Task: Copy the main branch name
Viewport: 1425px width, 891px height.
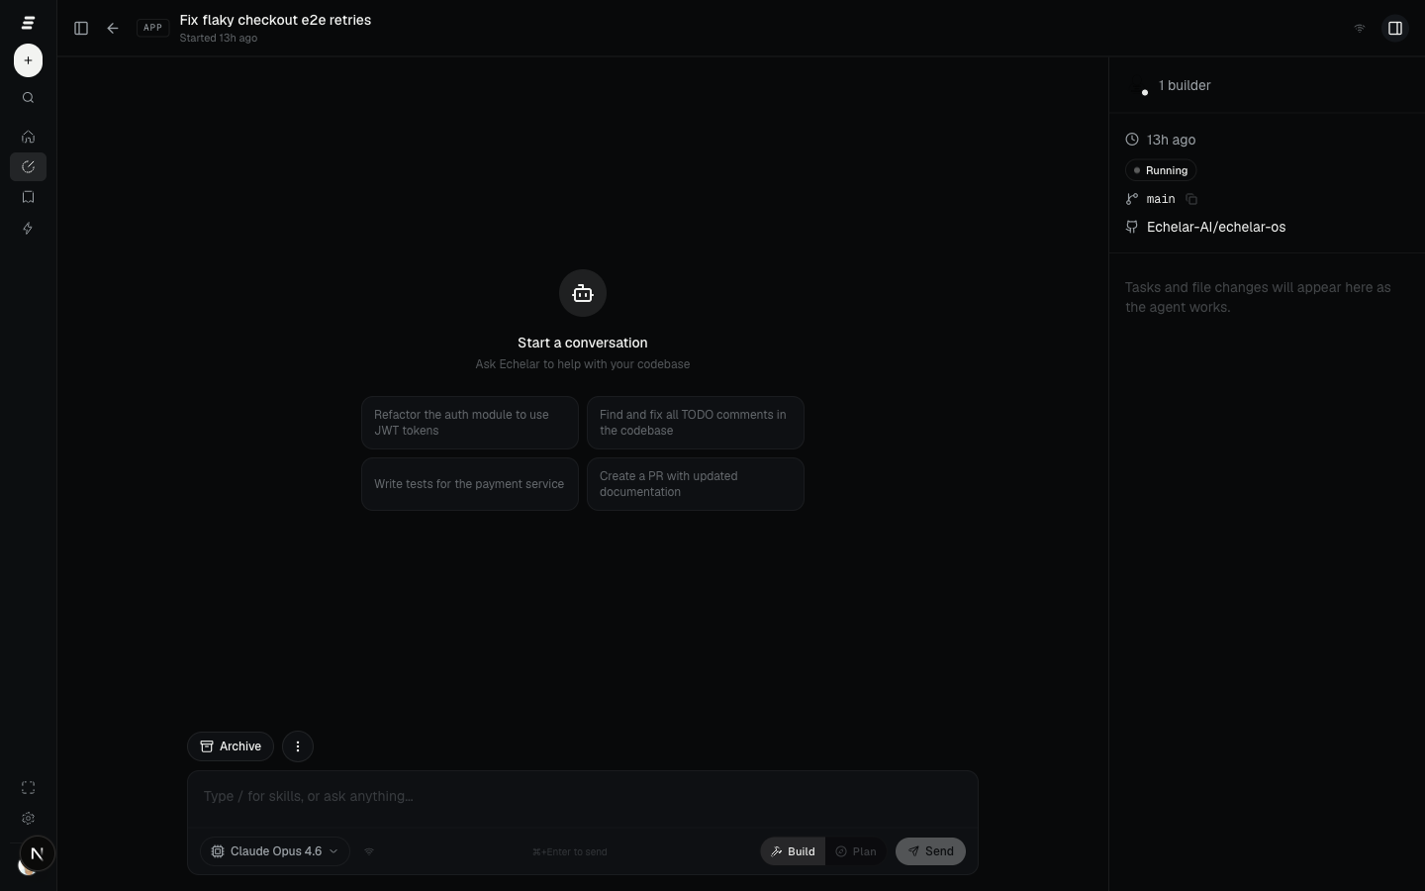Action: pos(1191,199)
